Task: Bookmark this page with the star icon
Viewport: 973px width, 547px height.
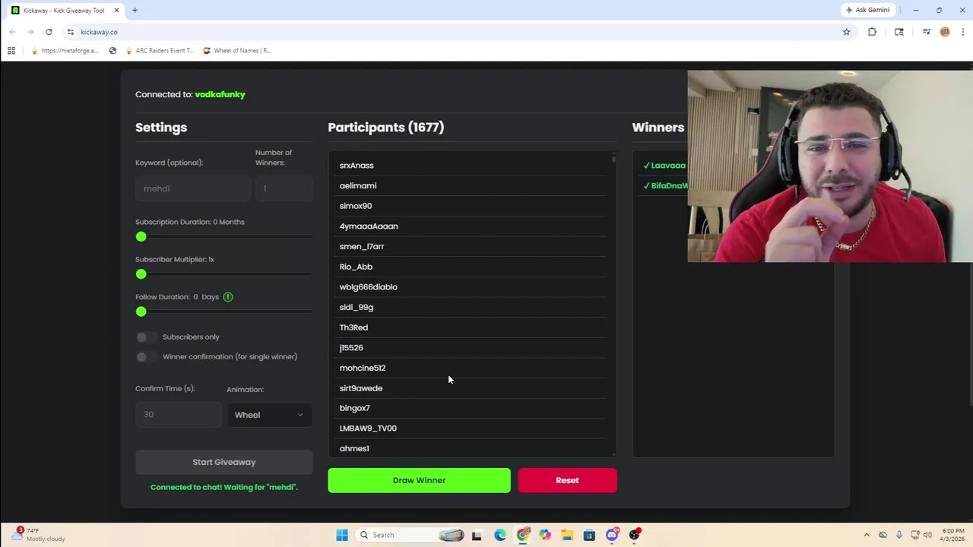Action: pos(846,32)
